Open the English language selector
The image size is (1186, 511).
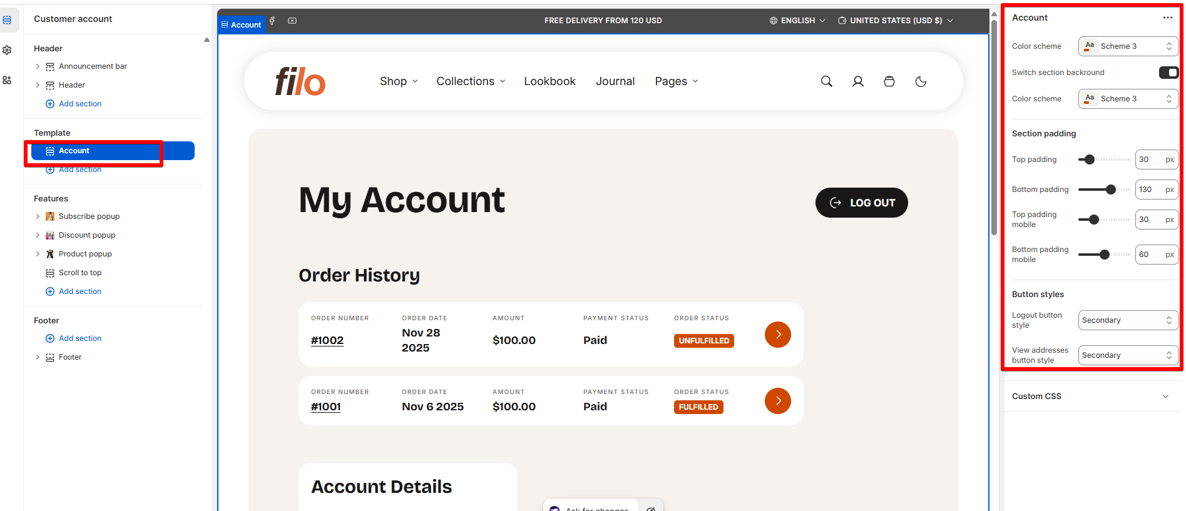tap(797, 21)
